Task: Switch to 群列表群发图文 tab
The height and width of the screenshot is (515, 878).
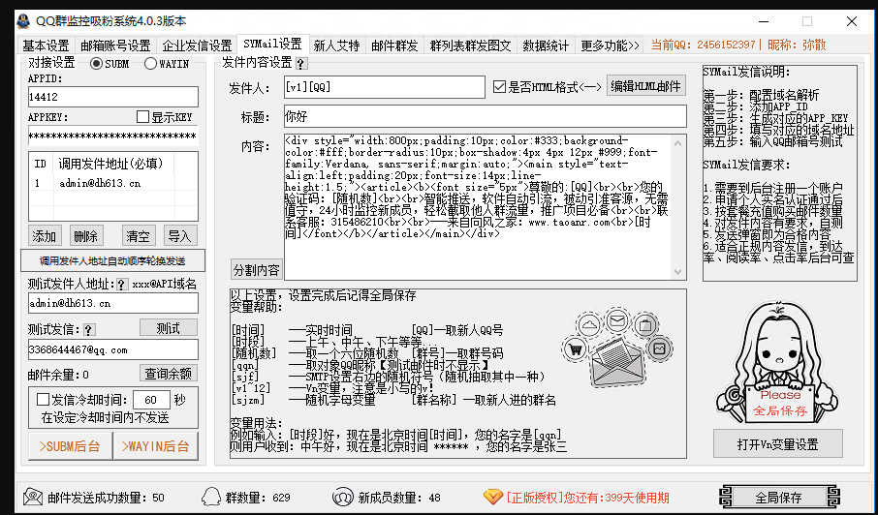Action: coord(470,45)
